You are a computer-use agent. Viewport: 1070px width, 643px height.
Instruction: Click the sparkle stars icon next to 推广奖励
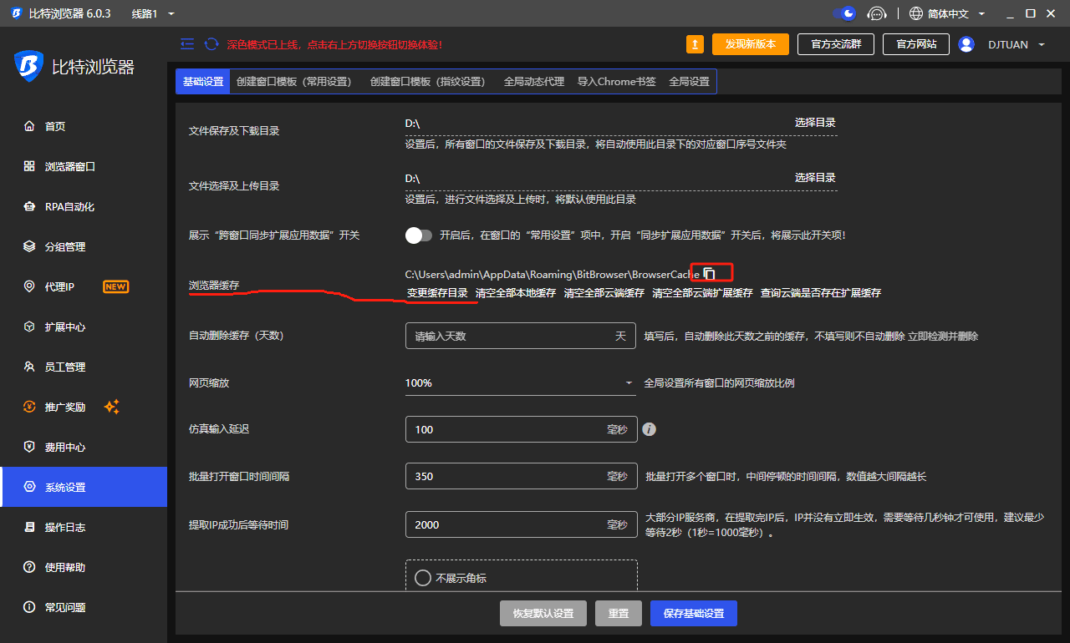tap(111, 407)
